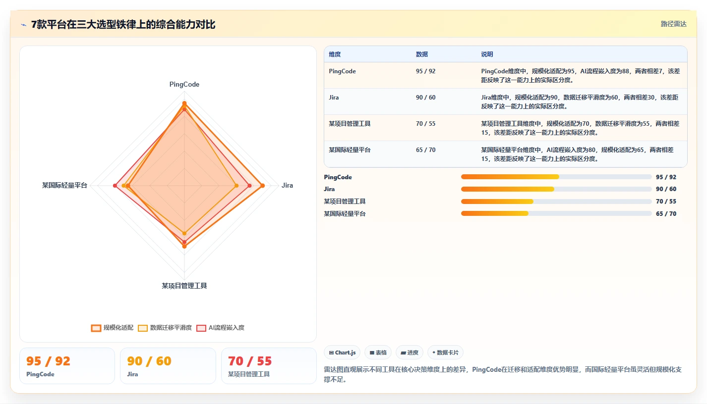Open the 某项目管理工具 70 / 55 data card
This screenshot has width=707, height=404.
pyautogui.click(x=269, y=366)
